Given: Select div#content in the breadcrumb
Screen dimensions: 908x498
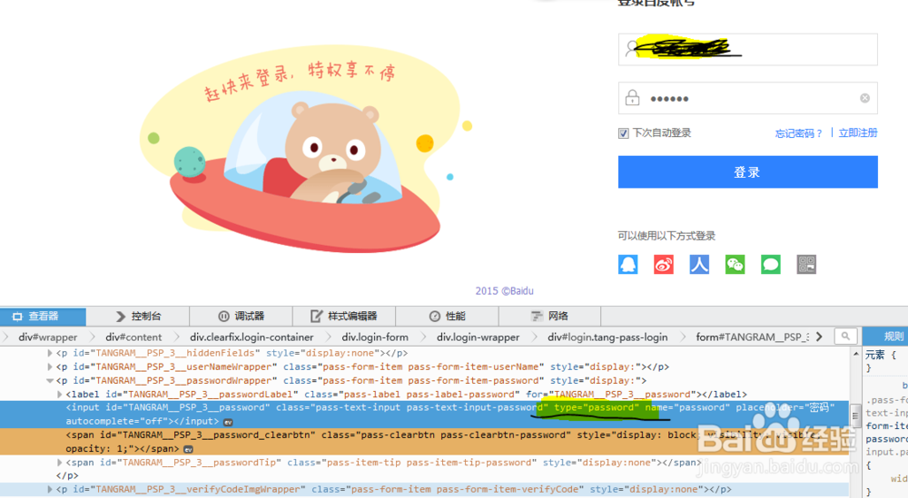Looking at the screenshot, I should pos(133,337).
